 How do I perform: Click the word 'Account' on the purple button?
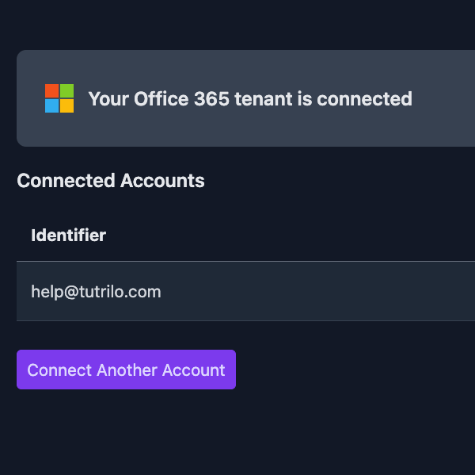[x=194, y=370]
